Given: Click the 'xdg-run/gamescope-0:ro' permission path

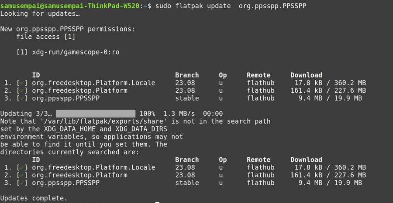Looking at the screenshot, I should pyautogui.click(x=76, y=52).
